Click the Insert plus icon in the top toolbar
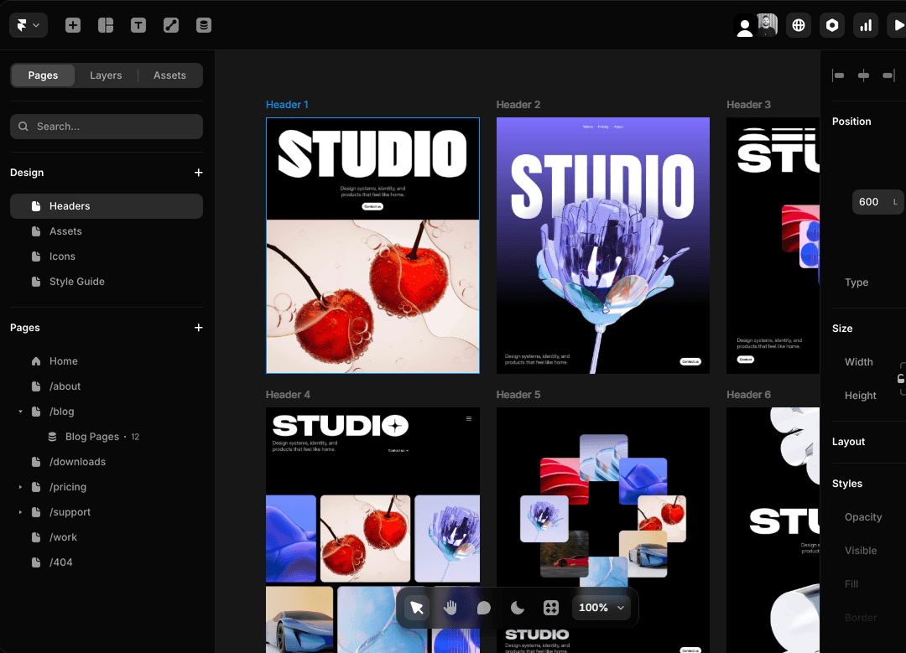 click(73, 25)
